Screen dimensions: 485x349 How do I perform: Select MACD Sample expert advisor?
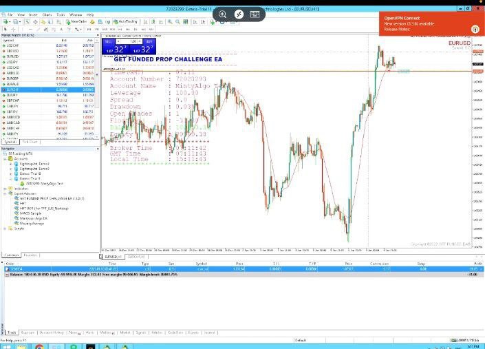pyautogui.click(x=30, y=213)
